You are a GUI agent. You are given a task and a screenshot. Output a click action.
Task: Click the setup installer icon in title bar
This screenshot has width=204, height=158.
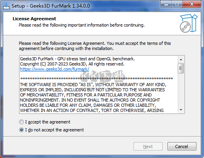(6, 6)
